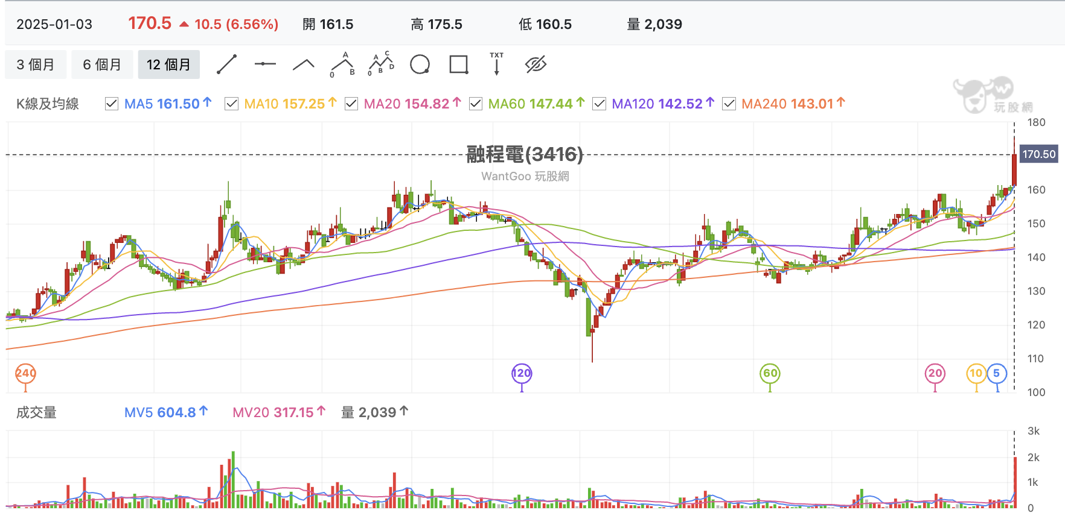The width and height of the screenshot is (1065, 516).
Task: Click the orange 240 MA marker
Action: point(25,373)
